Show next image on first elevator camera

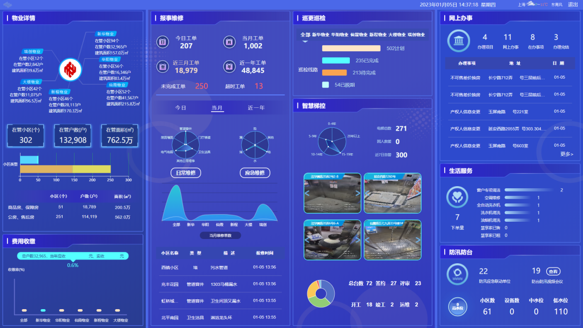click(x=357, y=193)
